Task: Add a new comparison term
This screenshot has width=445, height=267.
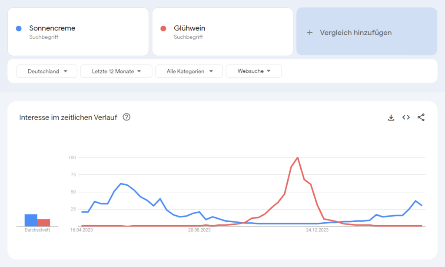Action: (x=366, y=32)
